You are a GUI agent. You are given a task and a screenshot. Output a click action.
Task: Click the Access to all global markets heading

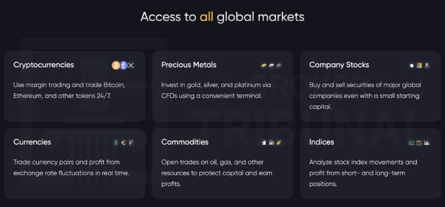coord(222,17)
